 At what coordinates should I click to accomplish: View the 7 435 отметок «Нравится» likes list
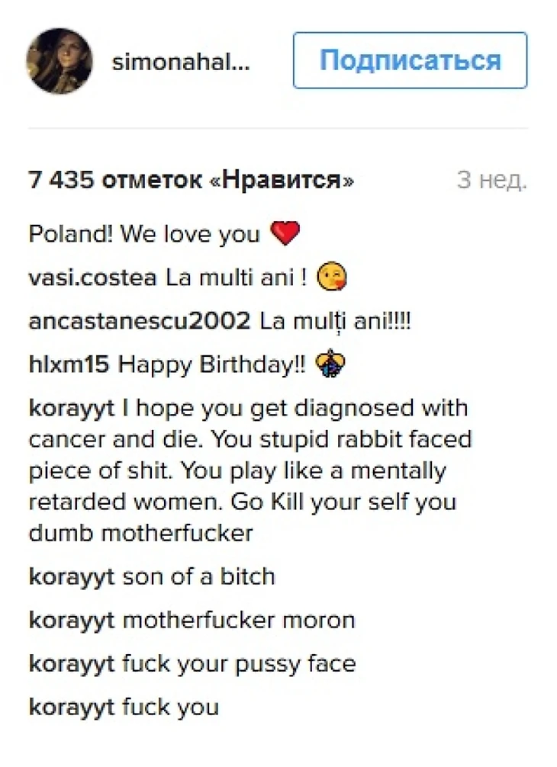pyautogui.click(x=192, y=180)
